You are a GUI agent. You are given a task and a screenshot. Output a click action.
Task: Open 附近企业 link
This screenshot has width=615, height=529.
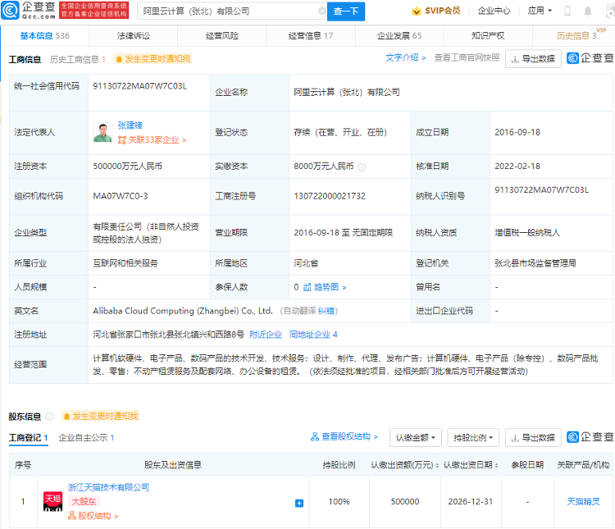(x=266, y=335)
